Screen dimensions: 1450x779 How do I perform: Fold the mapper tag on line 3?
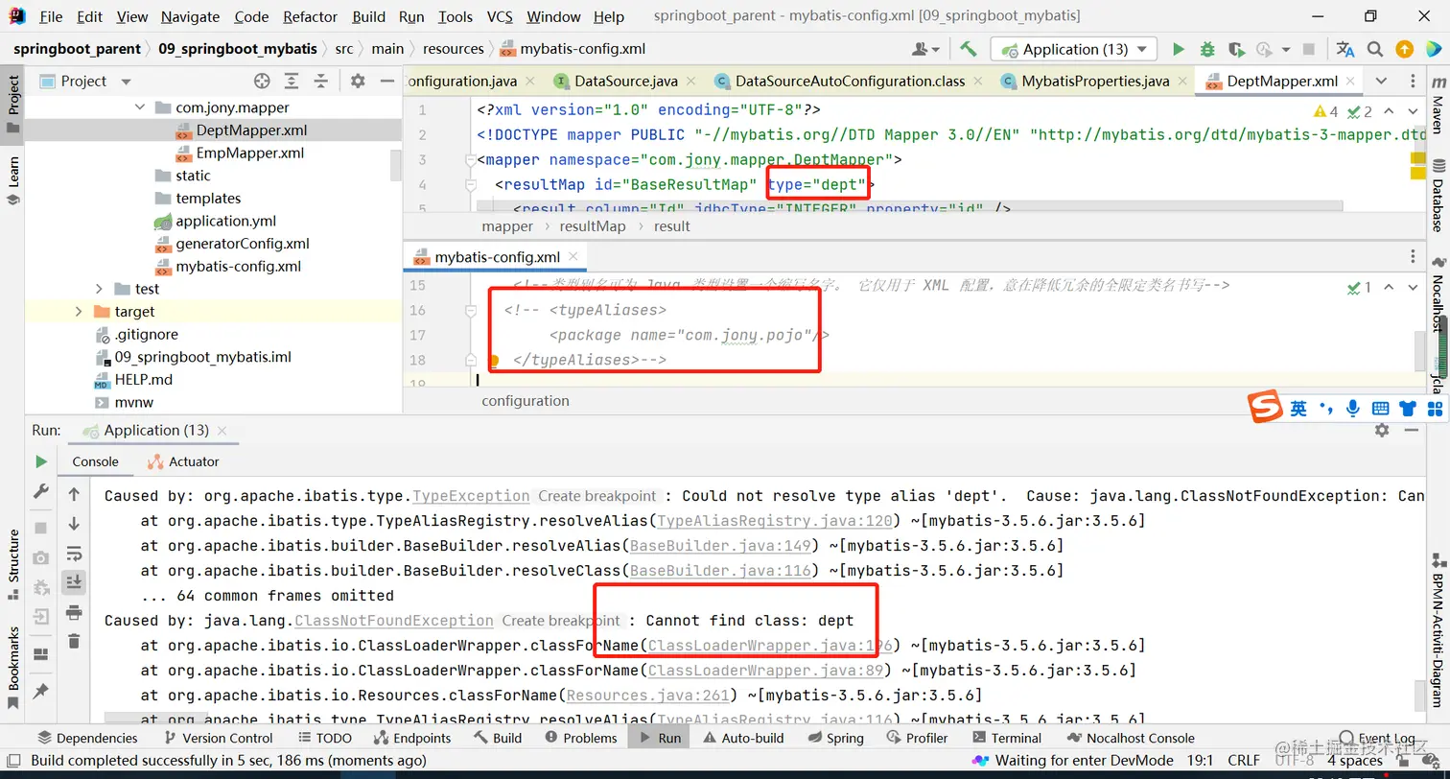point(470,159)
